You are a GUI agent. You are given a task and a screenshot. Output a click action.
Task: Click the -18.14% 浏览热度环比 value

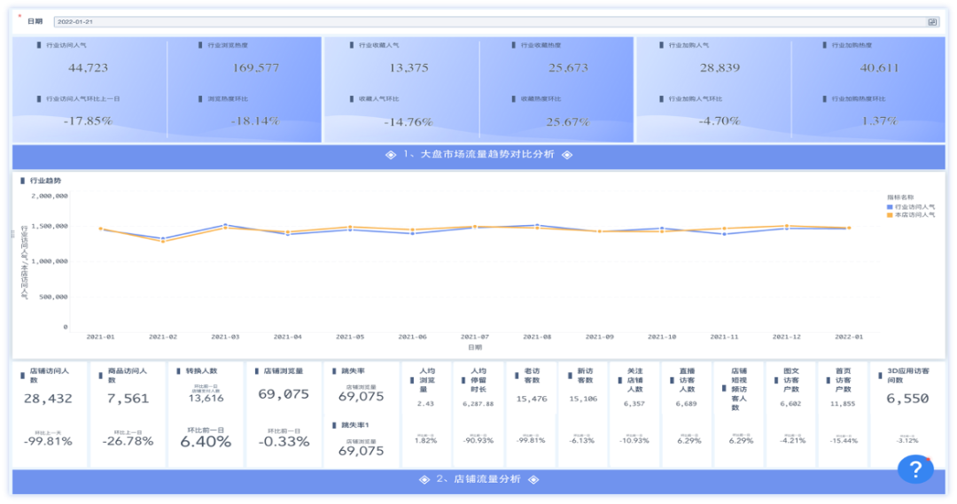point(255,120)
